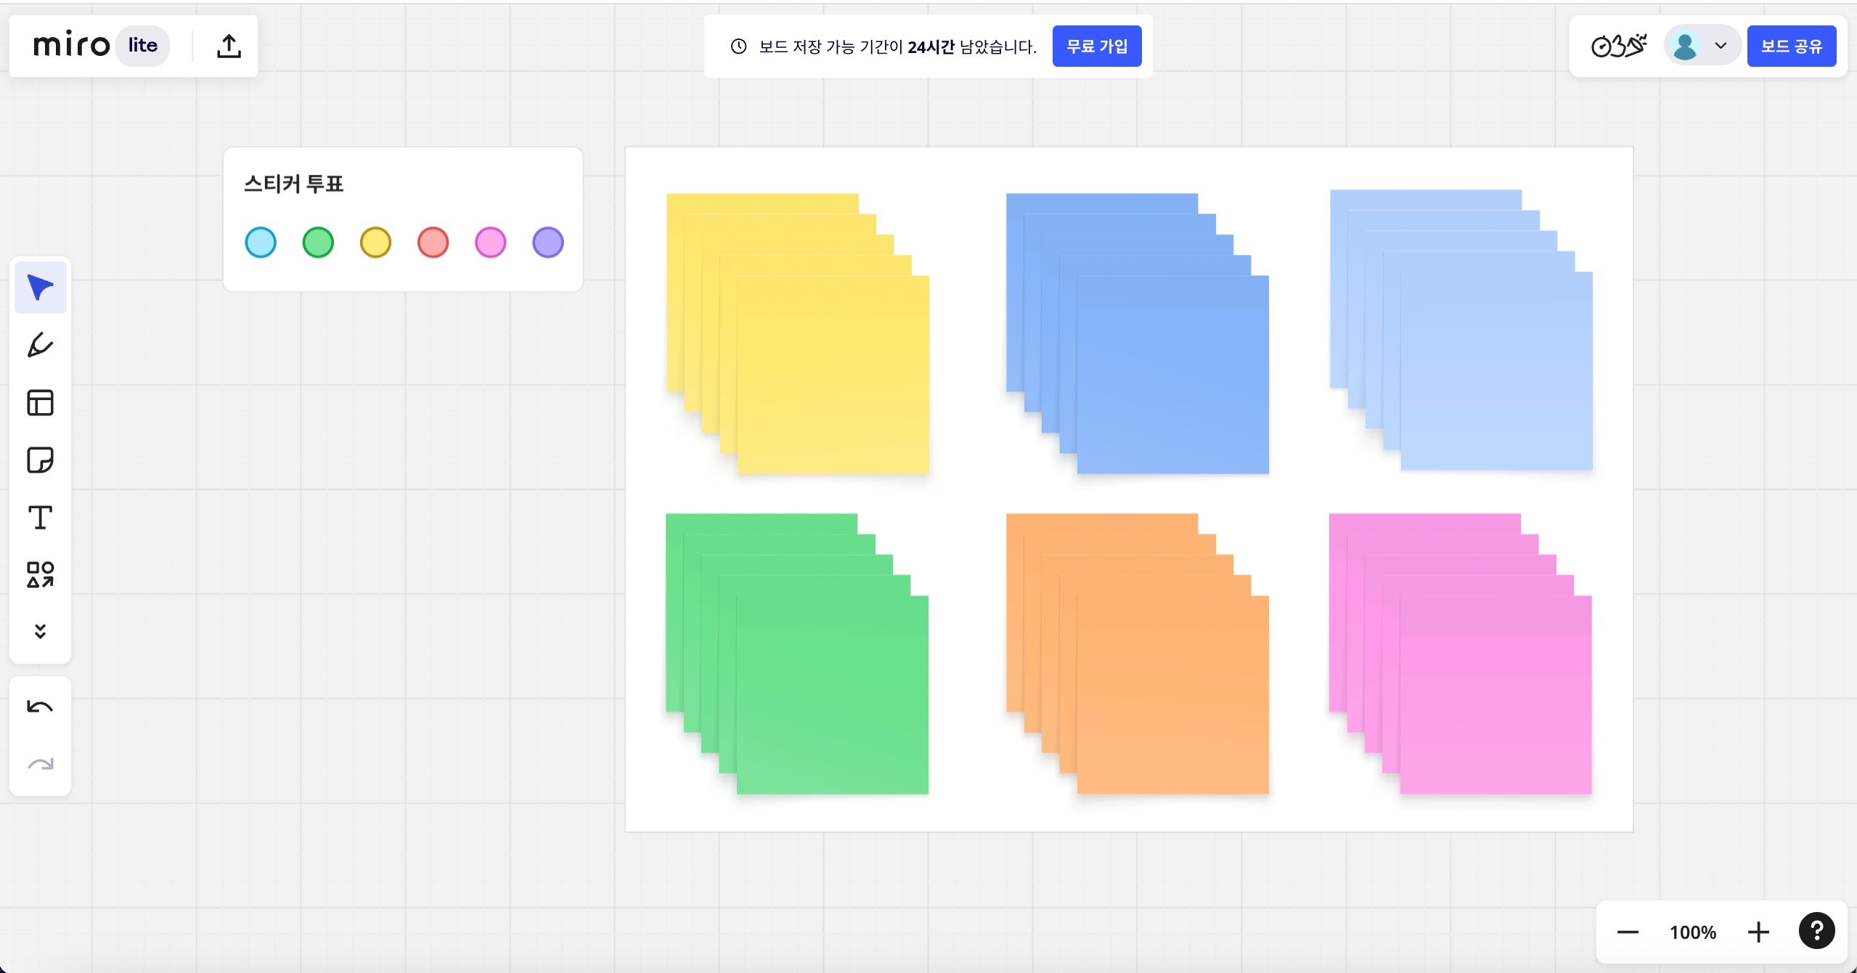The height and width of the screenshot is (973, 1857).
Task: Click the export upload icon
Action: [229, 46]
